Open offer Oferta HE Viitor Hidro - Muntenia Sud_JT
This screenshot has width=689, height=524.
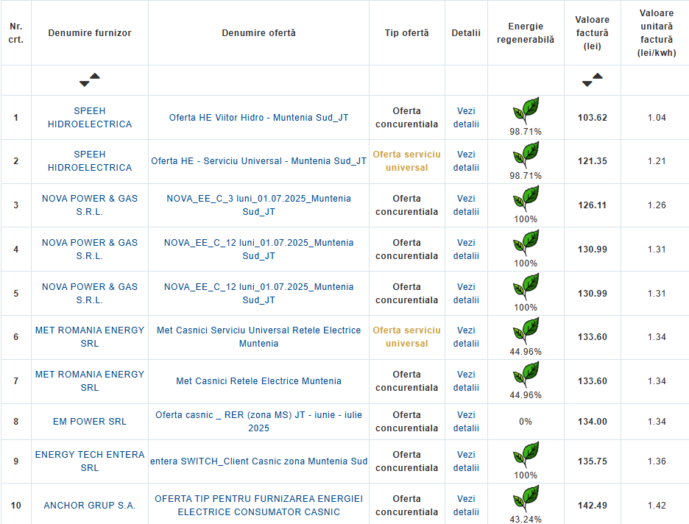pos(259,118)
